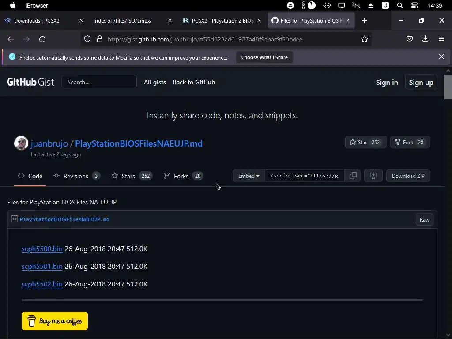Open the Forks tab
This screenshot has width=452, height=339.
point(183,176)
